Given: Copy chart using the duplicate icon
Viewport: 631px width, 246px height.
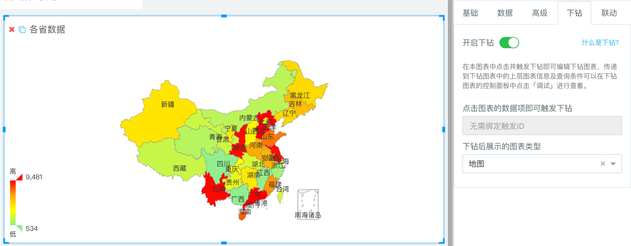Looking at the screenshot, I should [22, 29].
